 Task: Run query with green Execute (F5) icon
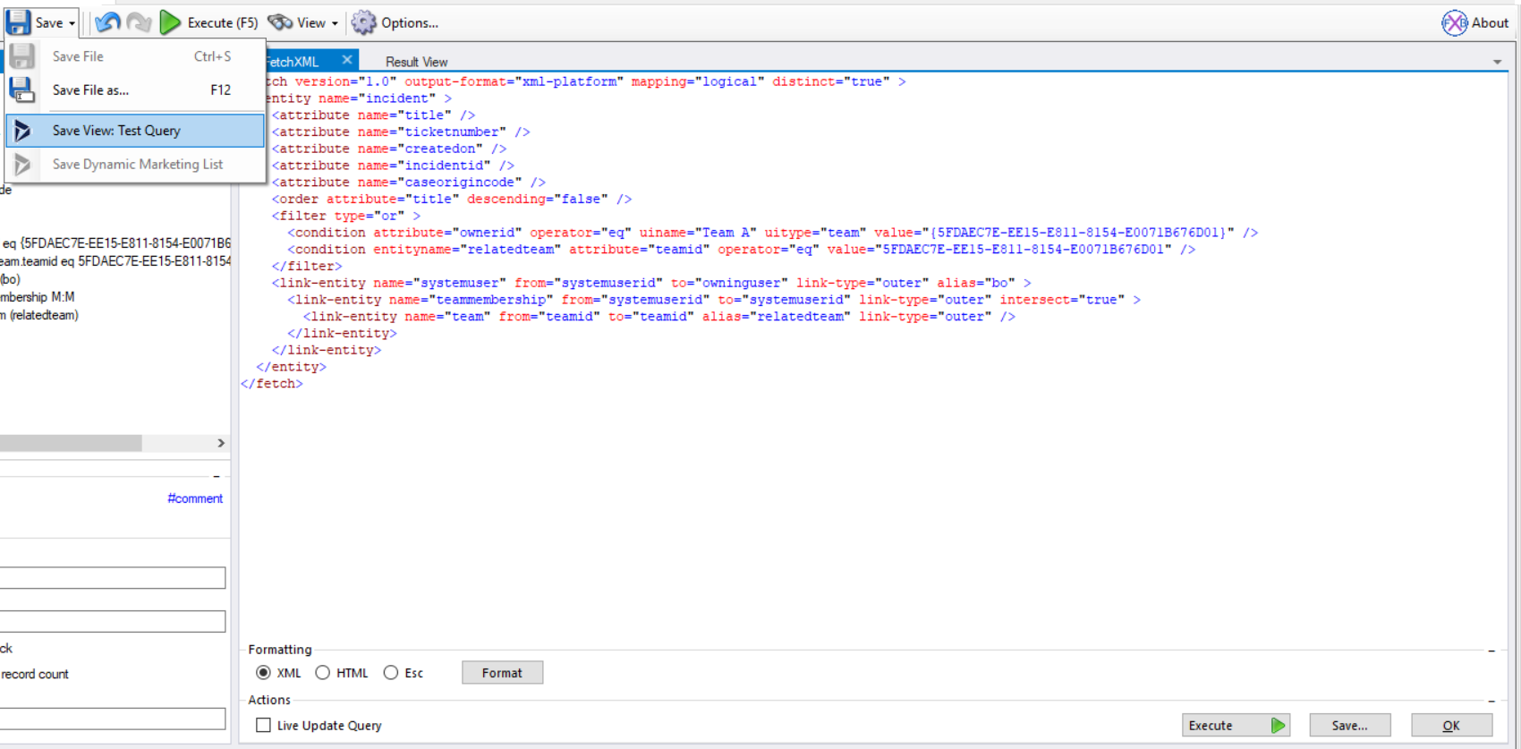[170, 22]
